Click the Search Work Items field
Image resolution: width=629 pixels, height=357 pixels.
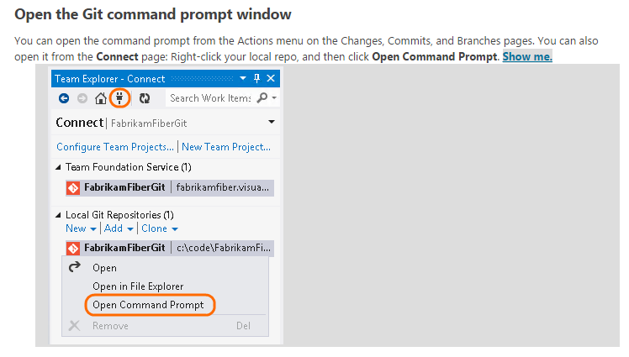(x=210, y=98)
